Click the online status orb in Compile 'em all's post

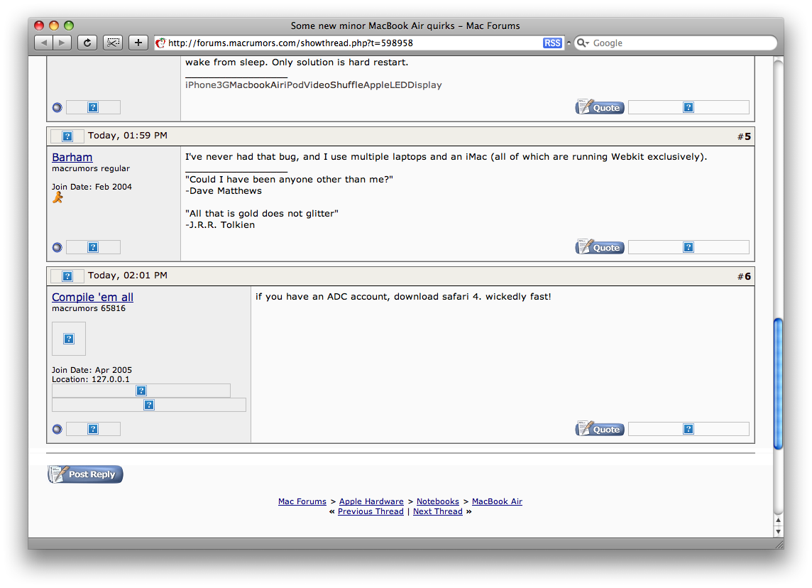[57, 429]
